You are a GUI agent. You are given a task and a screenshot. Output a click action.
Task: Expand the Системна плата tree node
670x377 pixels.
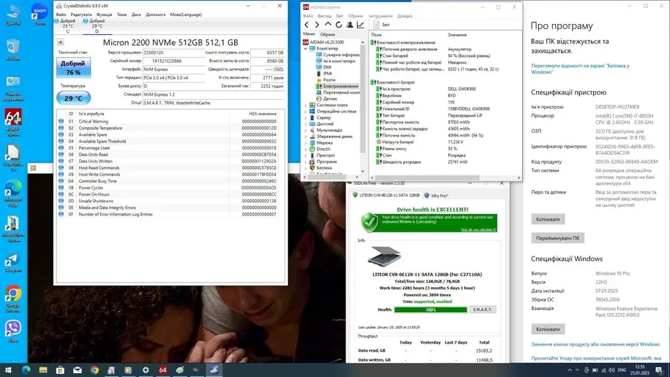(306, 105)
